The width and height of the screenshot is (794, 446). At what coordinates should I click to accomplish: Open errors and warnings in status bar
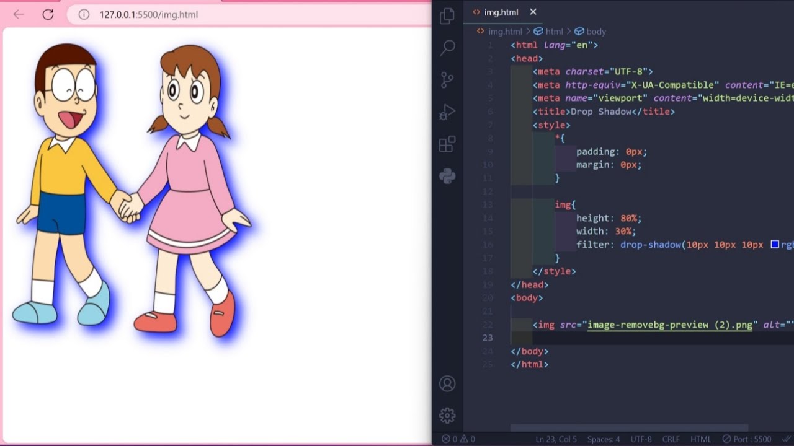458,439
